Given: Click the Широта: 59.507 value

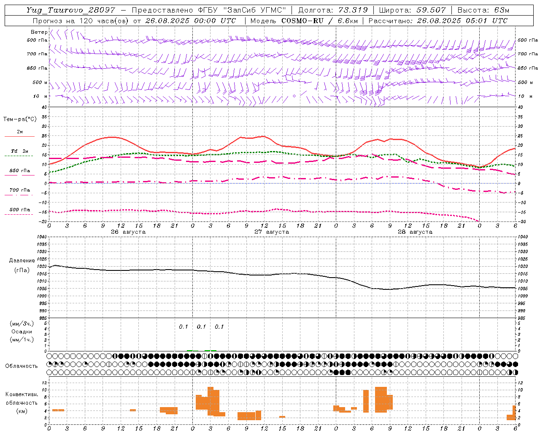Looking at the screenshot, I should click(x=412, y=10).
